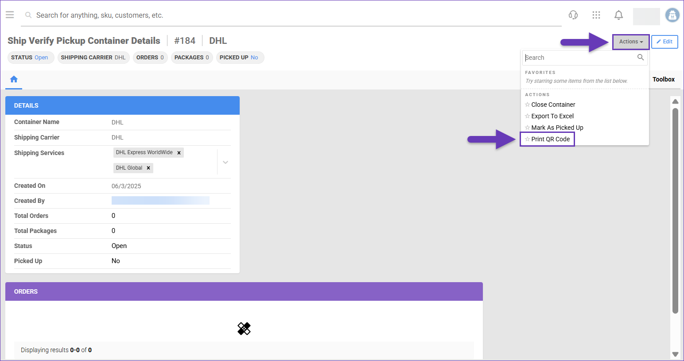
Task: Go to the home tab icon
Action: (x=14, y=79)
